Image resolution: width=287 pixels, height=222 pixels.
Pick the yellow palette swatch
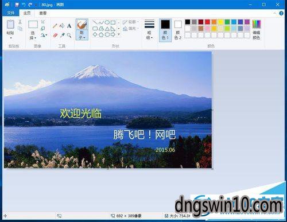220,22
